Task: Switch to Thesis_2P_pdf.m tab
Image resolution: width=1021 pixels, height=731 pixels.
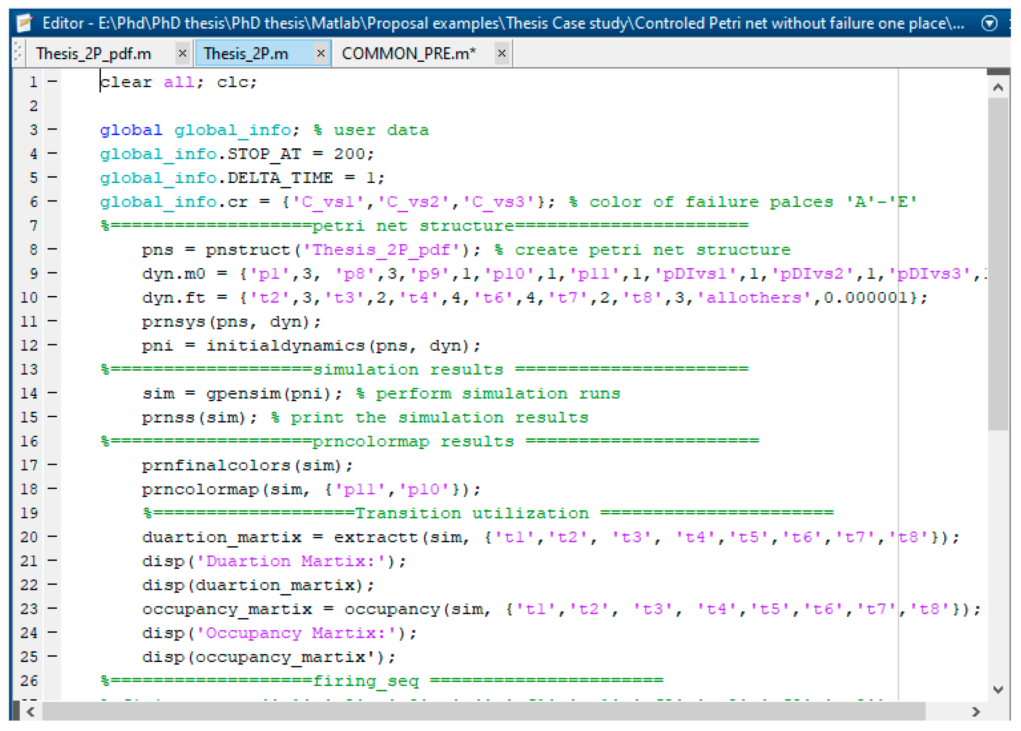Action: (x=94, y=53)
